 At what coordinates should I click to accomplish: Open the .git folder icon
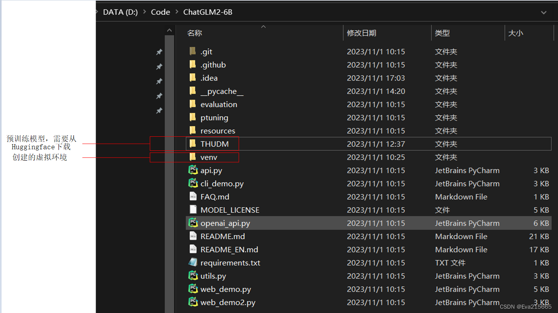click(193, 51)
